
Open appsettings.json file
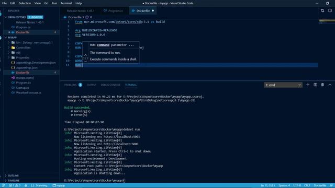[27, 68]
